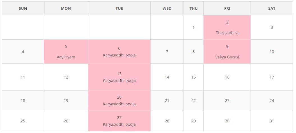The width and height of the screenshot is (296, 133).
Task: Click the SAT column header
Action: [272, 8]
